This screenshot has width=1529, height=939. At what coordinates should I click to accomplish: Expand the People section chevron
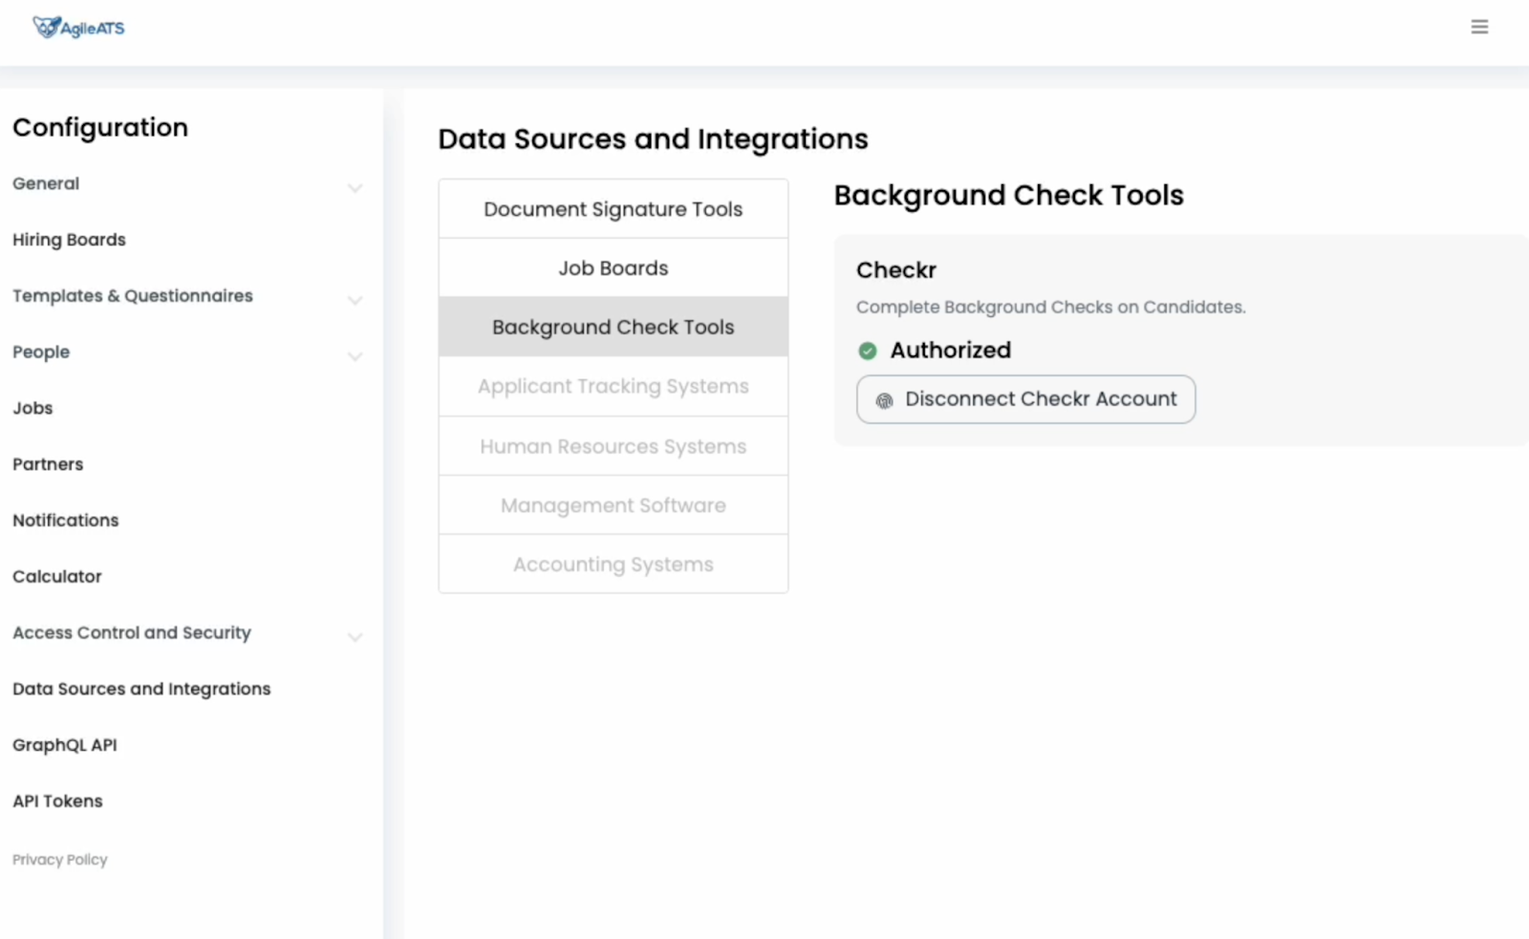(x=355, y=357)
